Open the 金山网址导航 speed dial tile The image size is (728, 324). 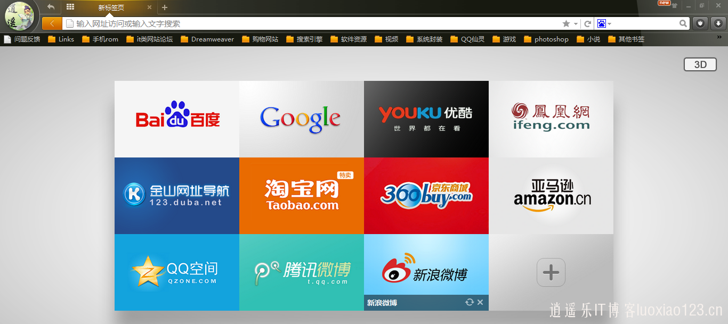pyautogui.click(x=177, y=196)
